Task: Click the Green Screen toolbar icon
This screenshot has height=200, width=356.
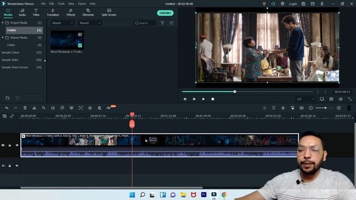Action: (x=71, y=108)
